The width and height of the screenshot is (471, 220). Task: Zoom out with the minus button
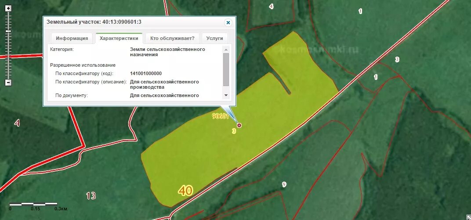[9, 83]
